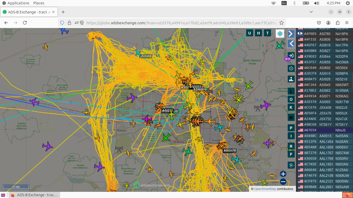Open the Places menu
This screenshot has height=198, width=353.
point(39,3)
